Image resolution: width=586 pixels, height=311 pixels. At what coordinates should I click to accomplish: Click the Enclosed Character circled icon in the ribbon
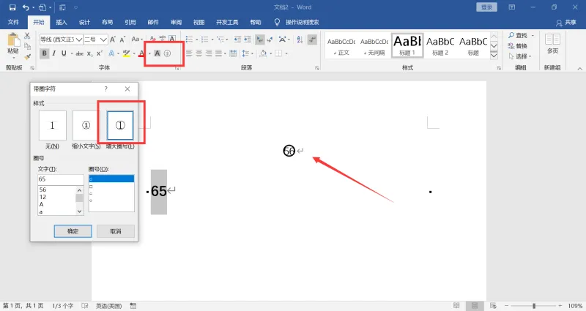click(168, 53)
